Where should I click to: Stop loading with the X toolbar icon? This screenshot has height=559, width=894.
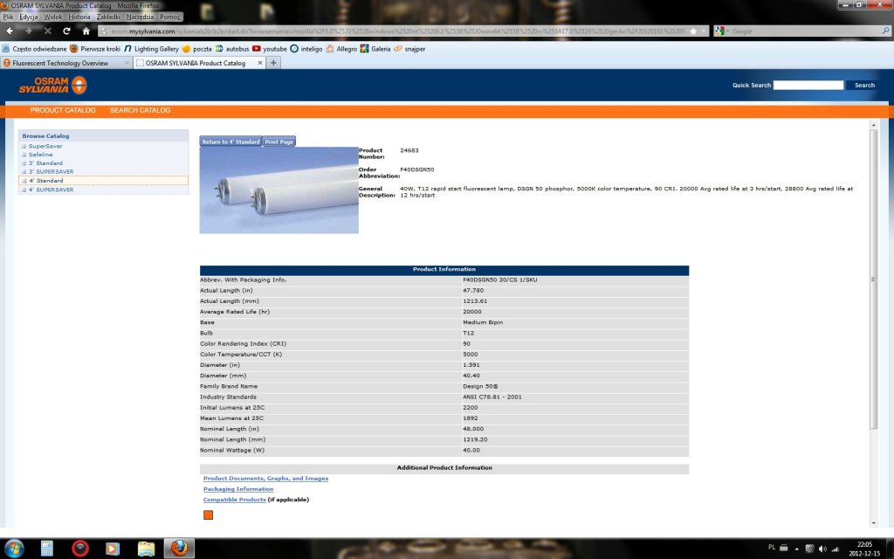tap(48, 31)
